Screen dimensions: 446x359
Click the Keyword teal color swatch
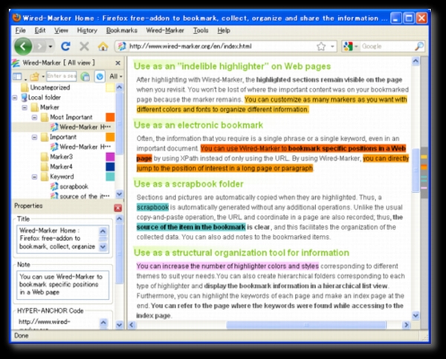click(110, 177)
